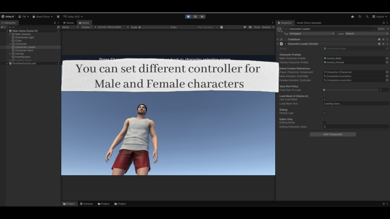Disable the Debug Logs checkbox
This screenshot has width=390, height=219.
tap(324, 113)
